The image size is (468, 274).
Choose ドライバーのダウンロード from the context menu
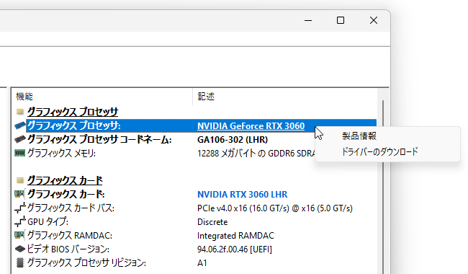click(379, 152)
